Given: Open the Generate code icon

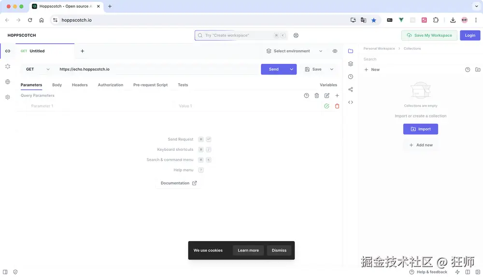Looking at the screenshot, I should (x=351, y=102).
